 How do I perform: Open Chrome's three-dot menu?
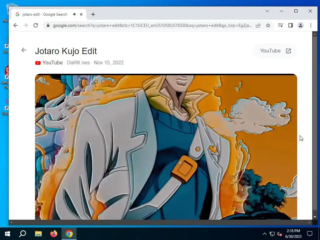(311, 25)
